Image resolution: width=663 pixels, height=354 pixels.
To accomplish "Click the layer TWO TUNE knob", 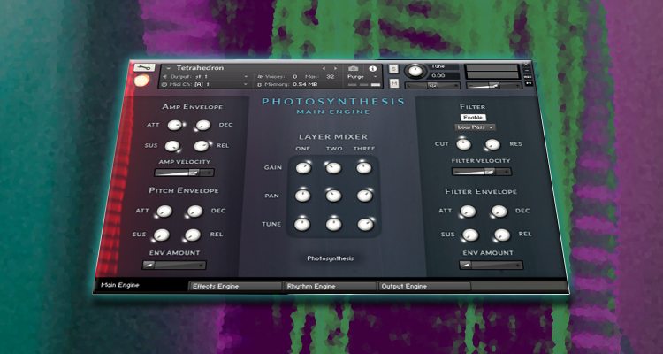I will [333, 225].
